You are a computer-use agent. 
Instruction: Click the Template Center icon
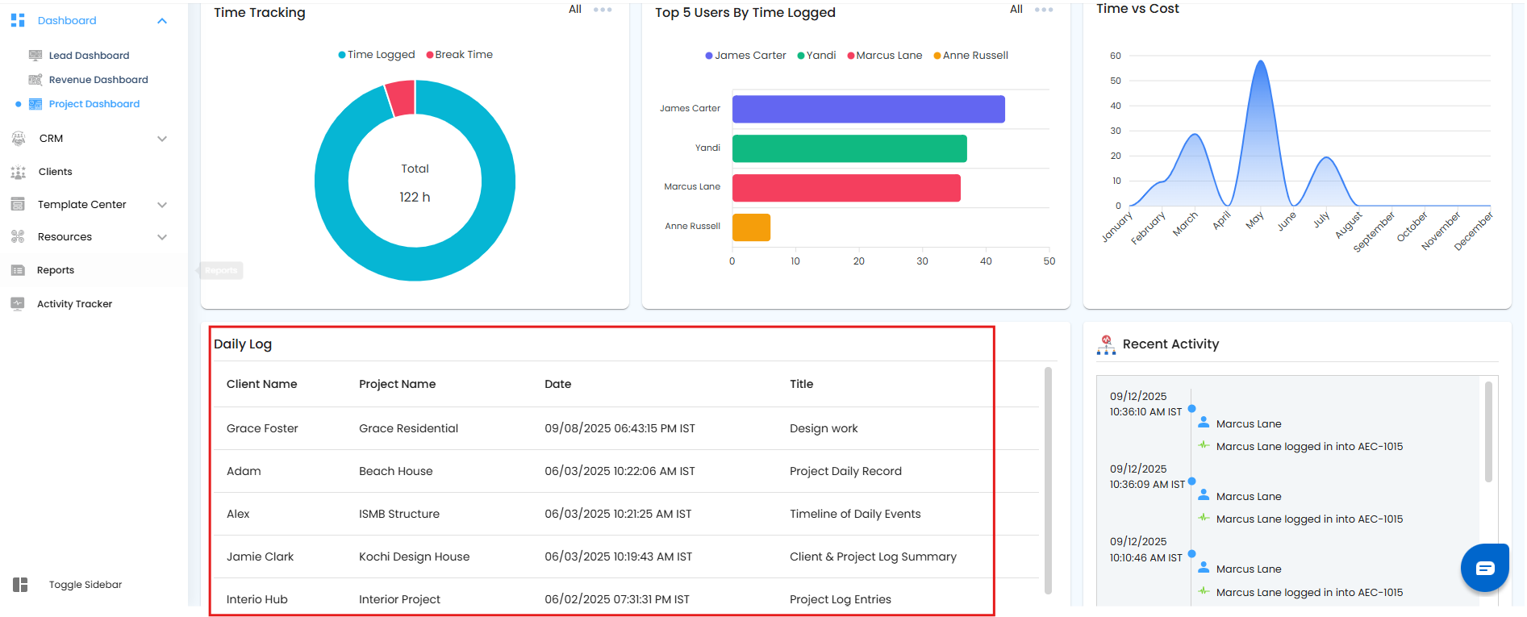tap(18, 205)
